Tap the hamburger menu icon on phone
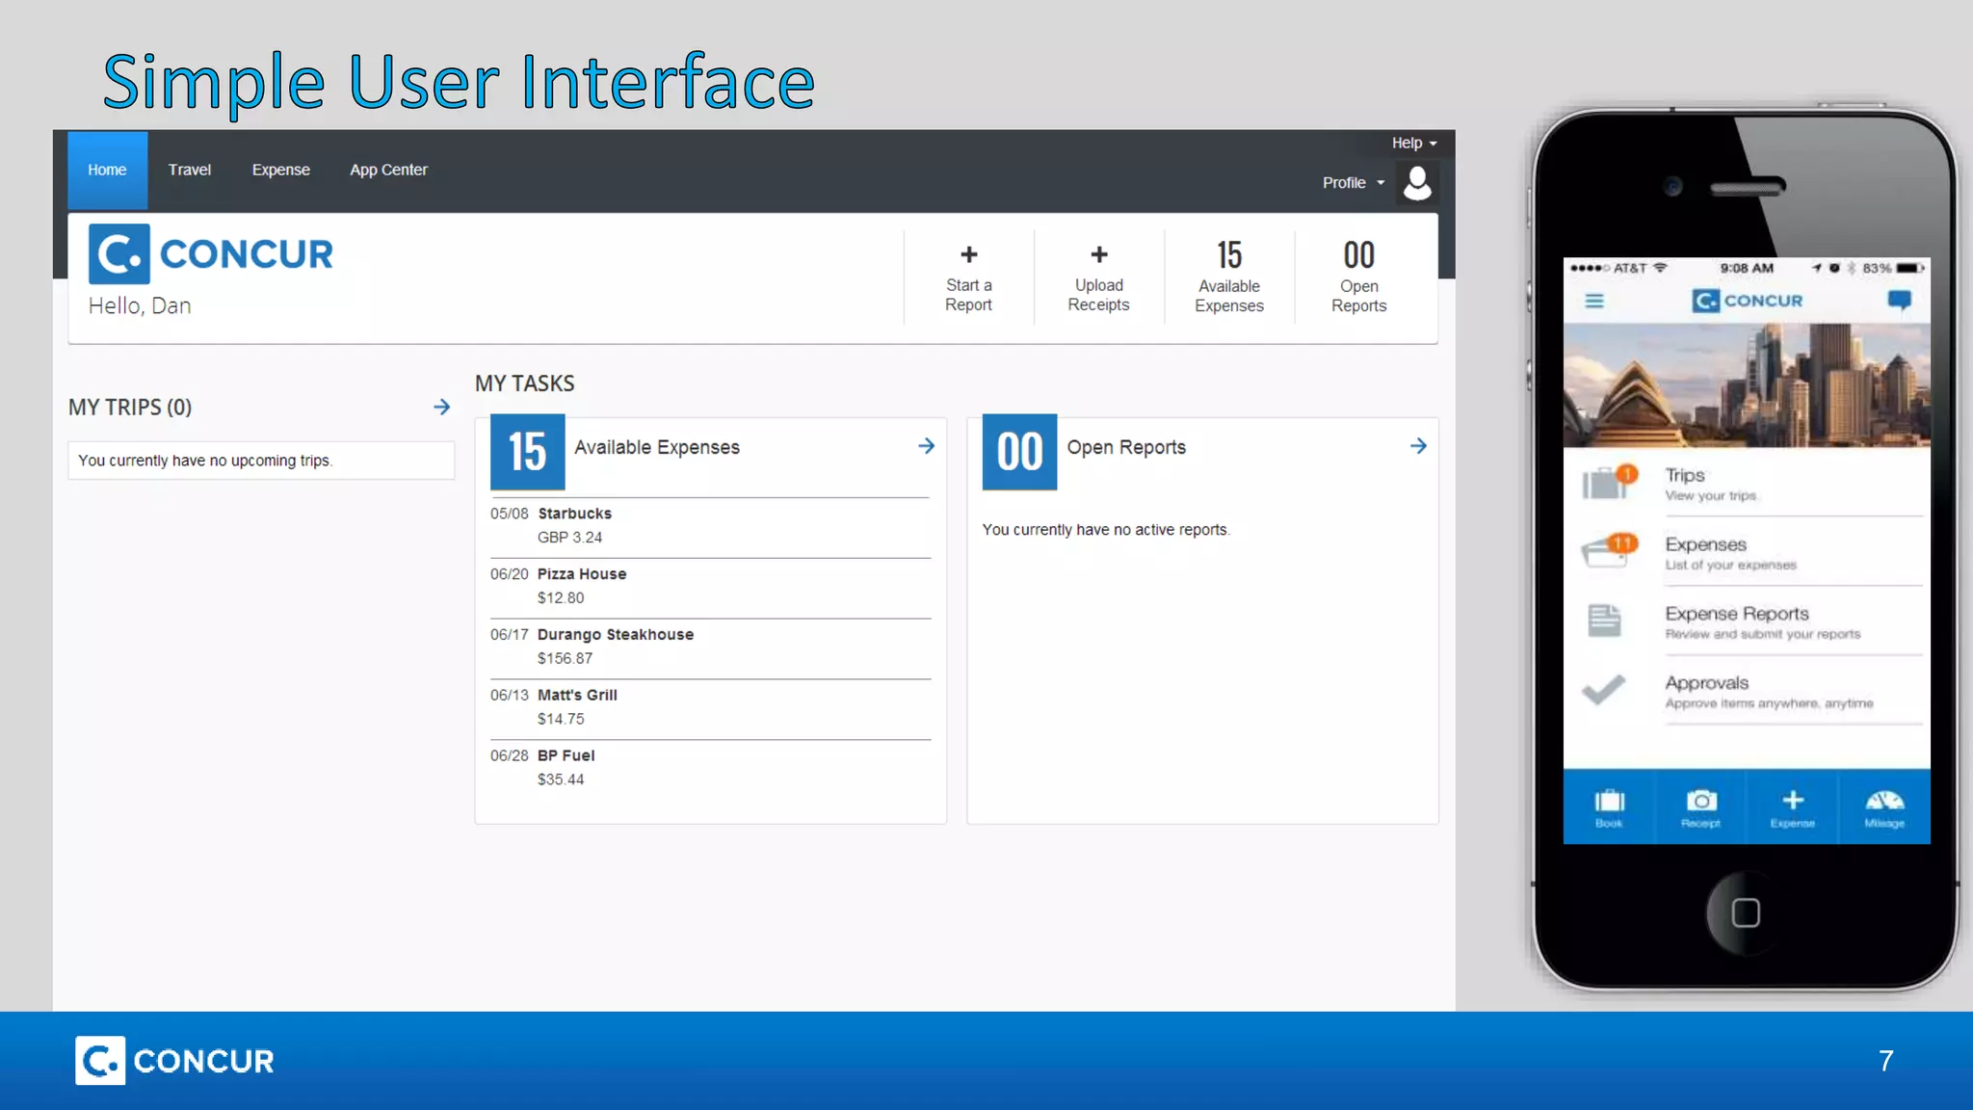Image resolution: width=1973 pixels, height=1110 pixels. coord(1594,302)
